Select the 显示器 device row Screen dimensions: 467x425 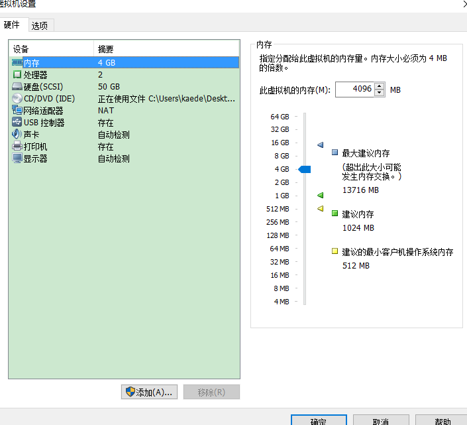125,158
